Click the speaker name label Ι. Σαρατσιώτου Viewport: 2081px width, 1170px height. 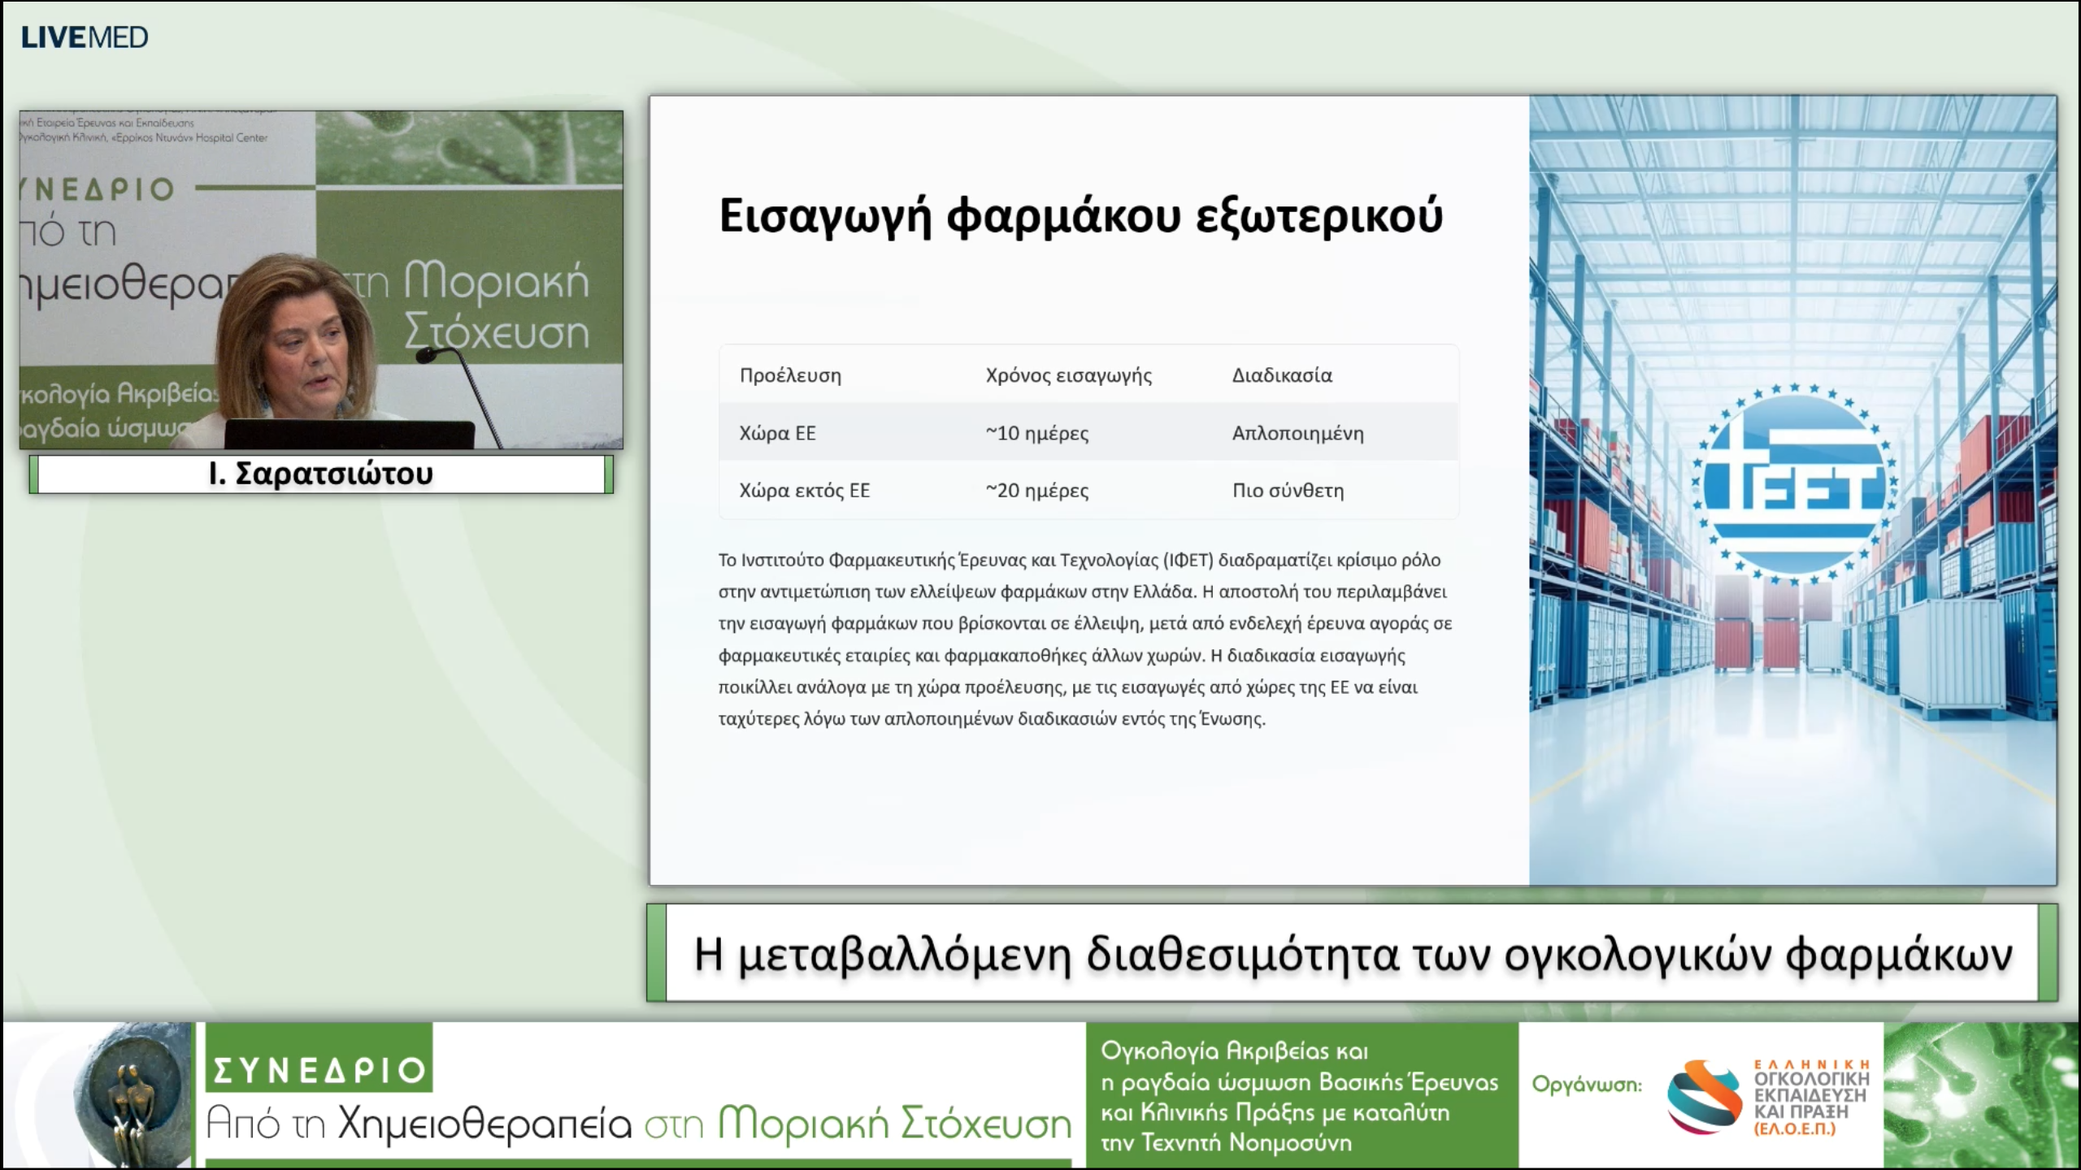pos(321,474)
